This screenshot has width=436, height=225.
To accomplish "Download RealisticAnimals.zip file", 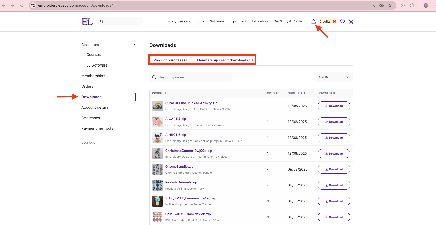I will 334,185.
